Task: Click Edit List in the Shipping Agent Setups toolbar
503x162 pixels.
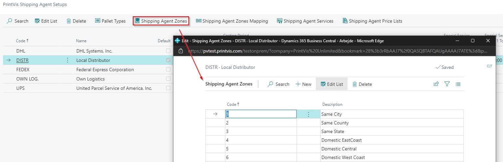Action: [46, 21]
